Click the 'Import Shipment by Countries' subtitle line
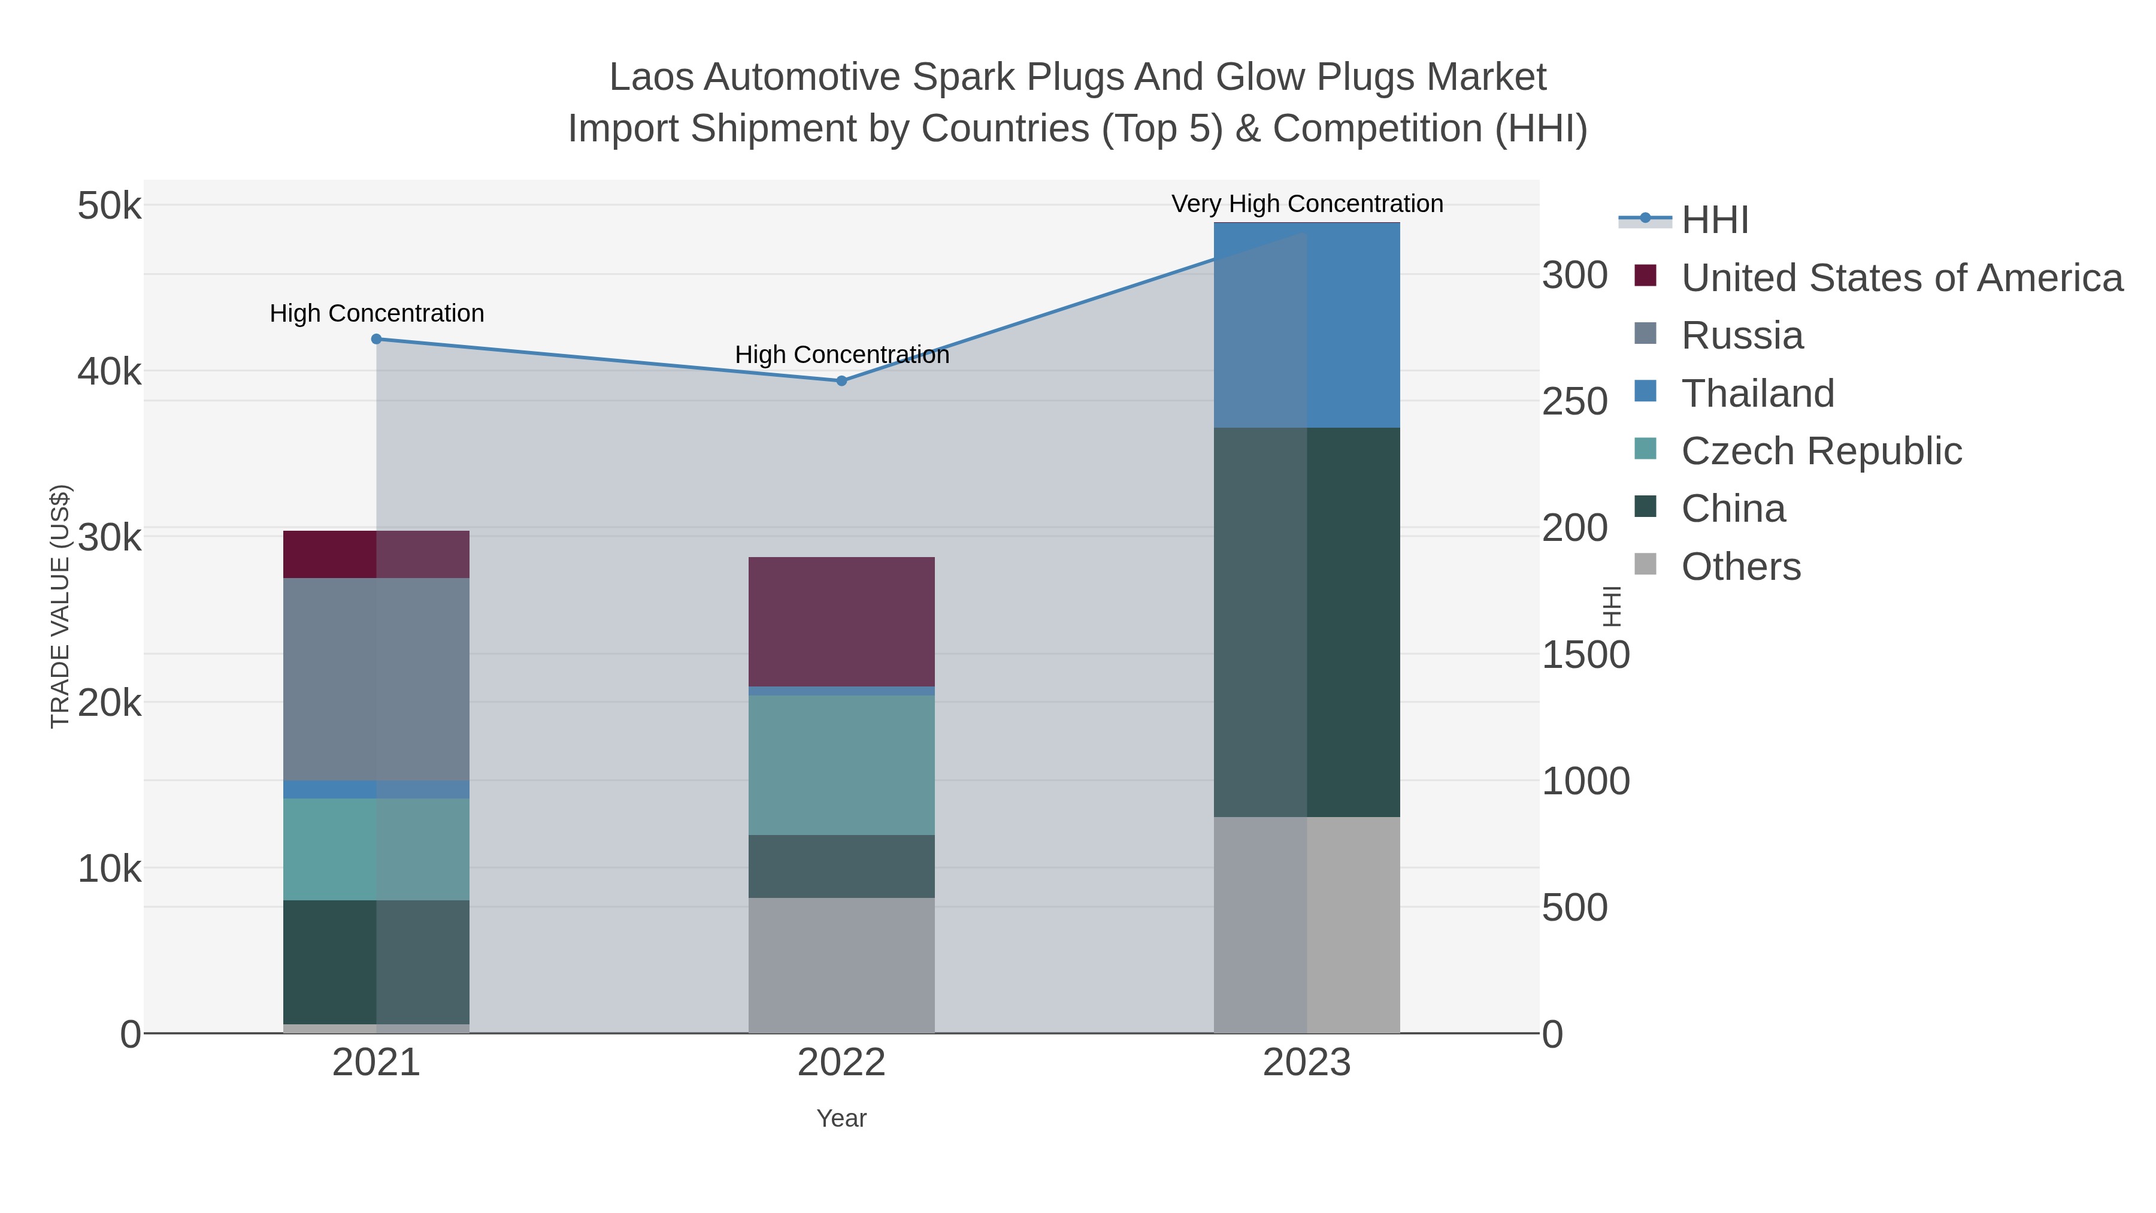 coord(1078,129)
